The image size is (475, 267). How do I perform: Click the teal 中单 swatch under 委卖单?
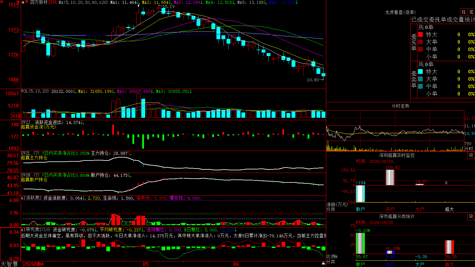(x=420, y=86)
